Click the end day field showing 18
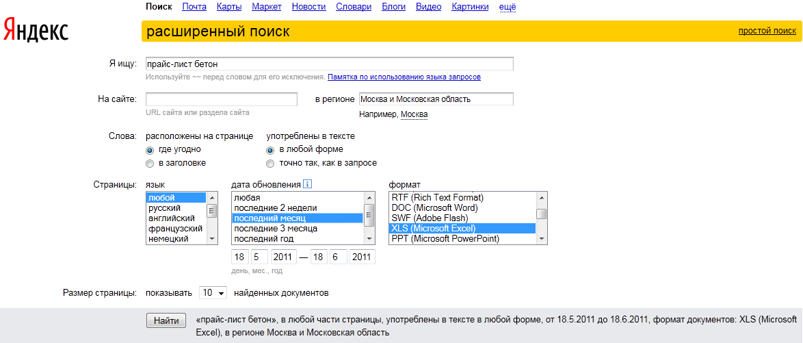 pyautogui.click(x=319, y=257)
